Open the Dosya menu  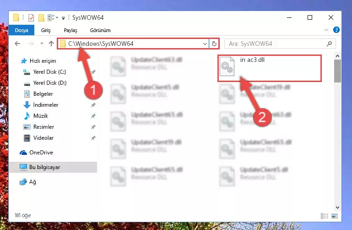22,30
